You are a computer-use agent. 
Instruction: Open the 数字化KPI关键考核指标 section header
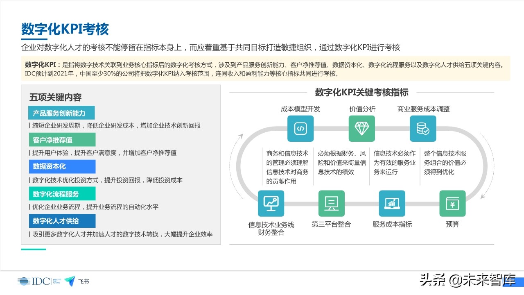tap(361, 93)
